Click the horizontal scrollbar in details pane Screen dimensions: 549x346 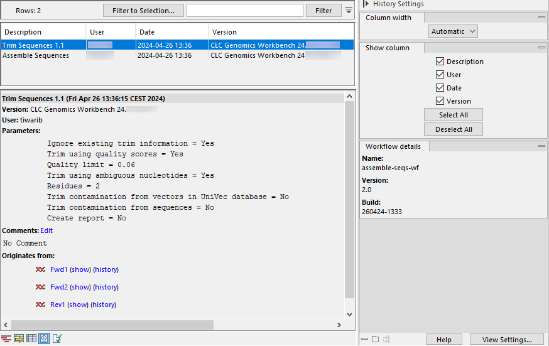170,325
